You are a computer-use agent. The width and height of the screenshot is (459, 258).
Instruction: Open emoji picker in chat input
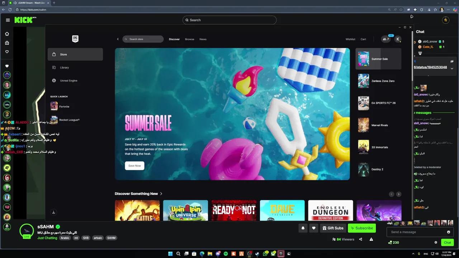coord(449,232)
